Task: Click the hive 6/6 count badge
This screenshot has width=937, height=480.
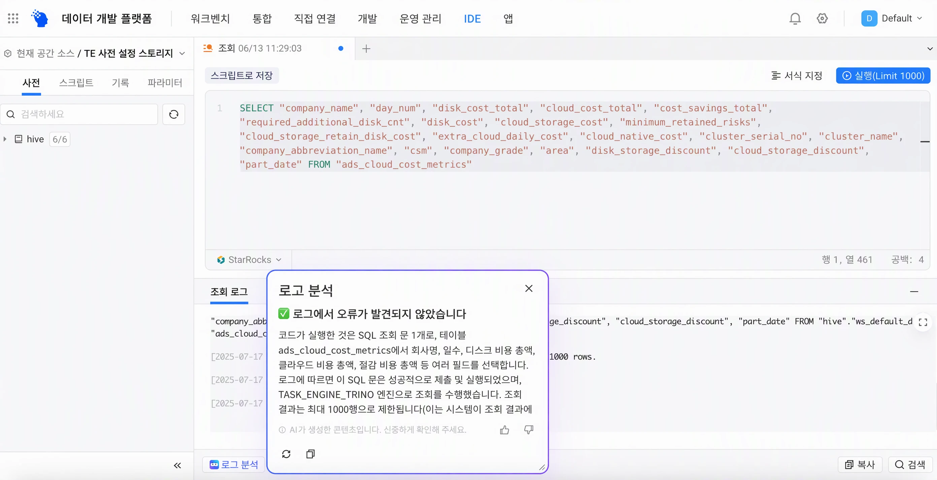Action: click(x=60, y=139)
